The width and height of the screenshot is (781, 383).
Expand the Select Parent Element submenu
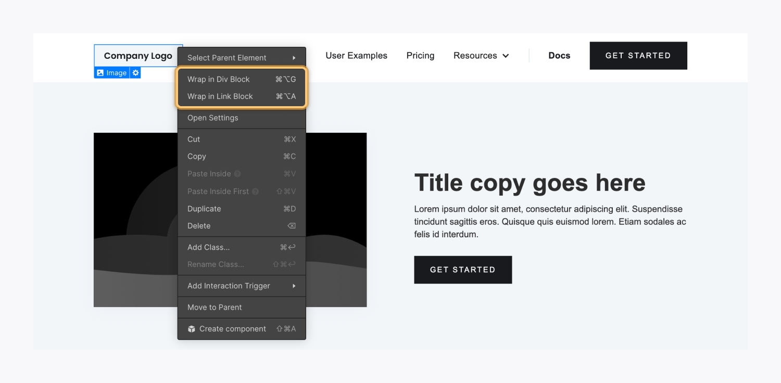[241, 58]
